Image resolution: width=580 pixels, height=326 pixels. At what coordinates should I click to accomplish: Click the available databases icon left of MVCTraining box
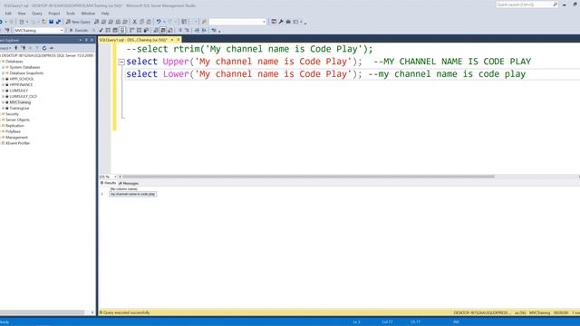[x=7, y=30]
